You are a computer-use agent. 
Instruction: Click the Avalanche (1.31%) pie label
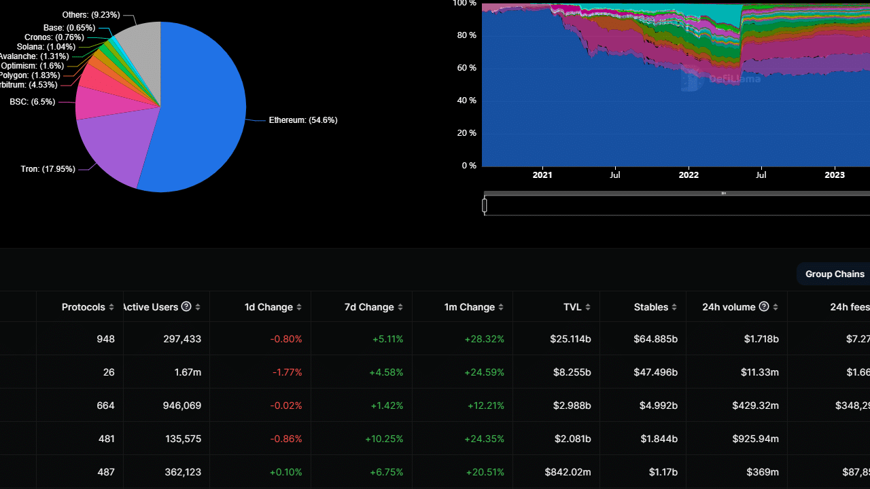(34, 56)
